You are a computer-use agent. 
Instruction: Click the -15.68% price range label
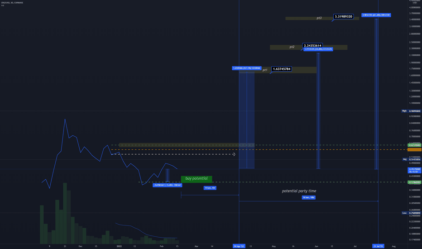coord(168,185)
